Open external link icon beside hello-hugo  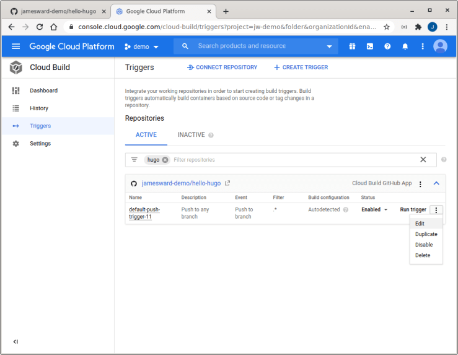227,183
